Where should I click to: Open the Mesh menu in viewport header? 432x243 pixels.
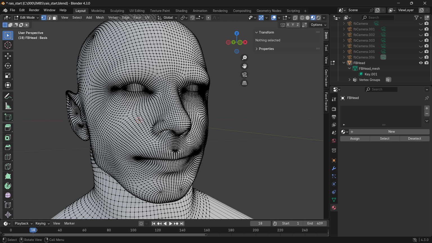(x=100, y=18)
